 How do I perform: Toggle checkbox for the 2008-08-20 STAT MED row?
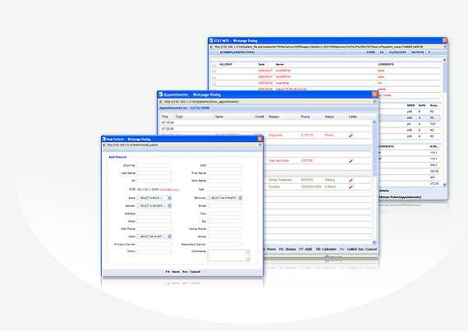click(214, 83)
